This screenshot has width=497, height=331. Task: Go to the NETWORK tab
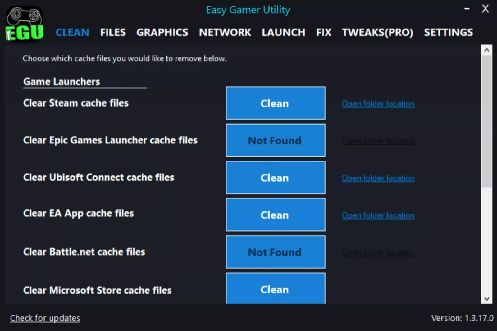pyautogui.click(x=225, y=32)
